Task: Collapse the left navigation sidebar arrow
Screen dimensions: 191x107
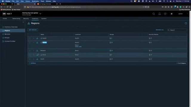Action: (x=23, y=22)
